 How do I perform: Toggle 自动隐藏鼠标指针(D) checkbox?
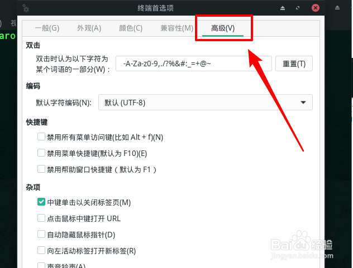tap(41, 234)
